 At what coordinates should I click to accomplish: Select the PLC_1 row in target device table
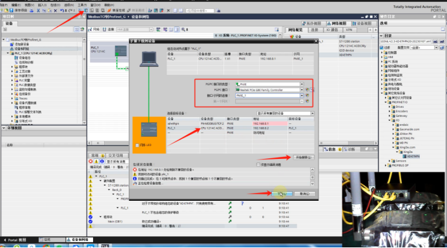pyautogui.click(x=240, y=129)
